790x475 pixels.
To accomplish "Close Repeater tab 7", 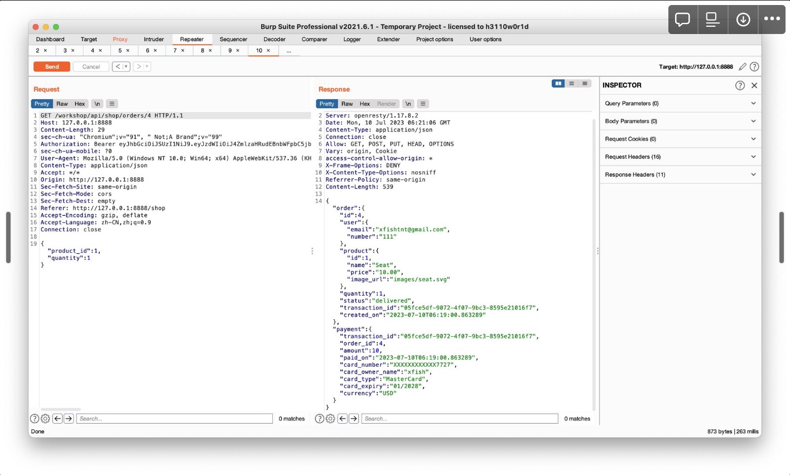I will [182, 51].
